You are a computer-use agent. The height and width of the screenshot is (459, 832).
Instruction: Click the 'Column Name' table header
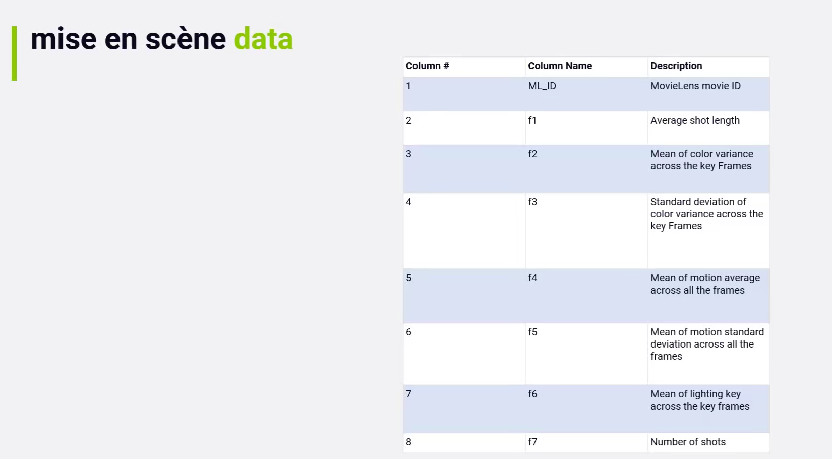560,66
